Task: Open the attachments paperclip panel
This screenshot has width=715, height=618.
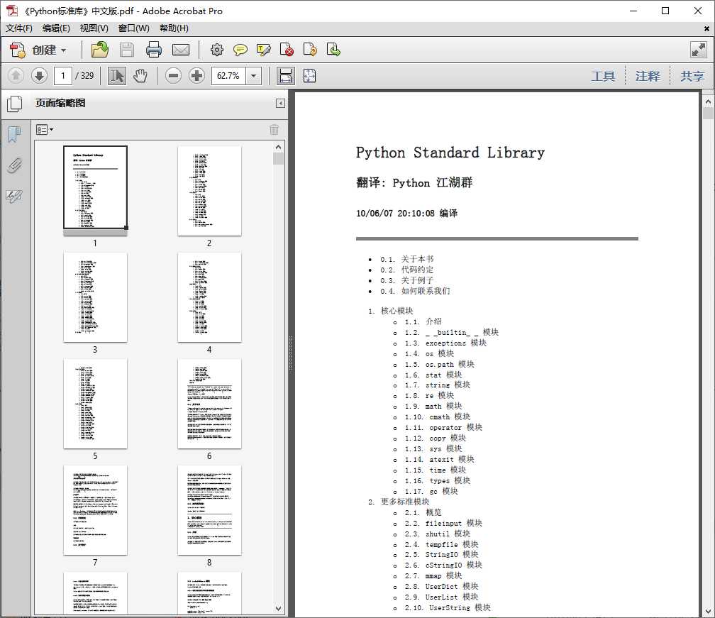Action: pyautogui.click(x=14, y=165)
